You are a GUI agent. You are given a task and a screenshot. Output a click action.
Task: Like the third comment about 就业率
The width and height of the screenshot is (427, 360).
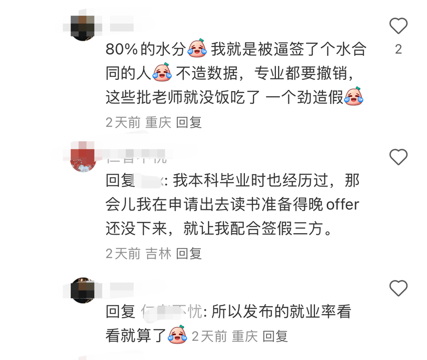398,288
